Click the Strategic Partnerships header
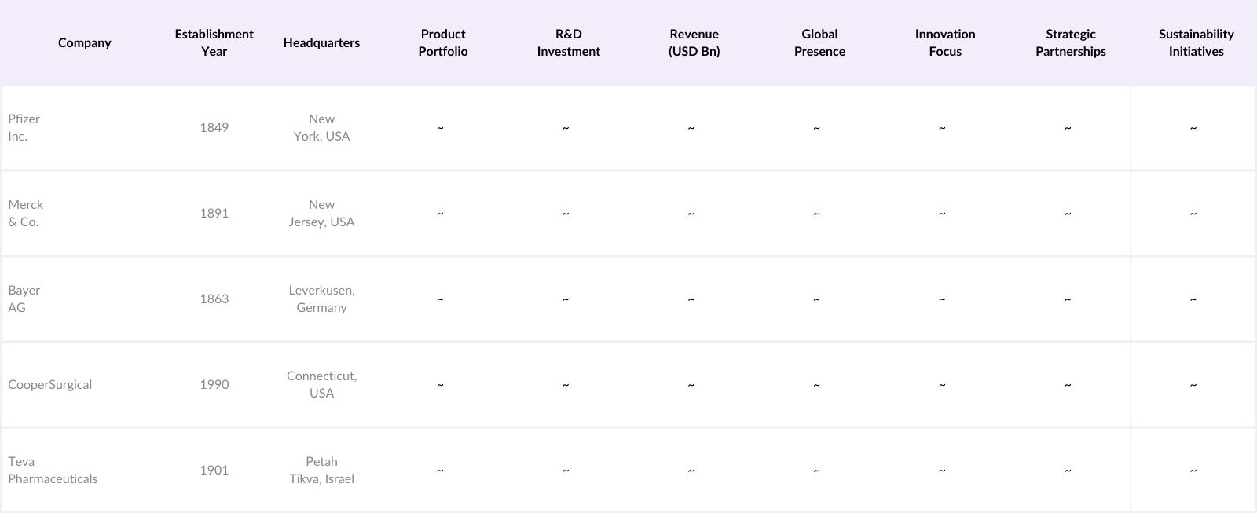 coord(1070,42)
